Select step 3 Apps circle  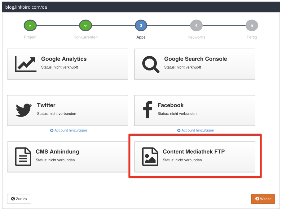tap(141, 25)
